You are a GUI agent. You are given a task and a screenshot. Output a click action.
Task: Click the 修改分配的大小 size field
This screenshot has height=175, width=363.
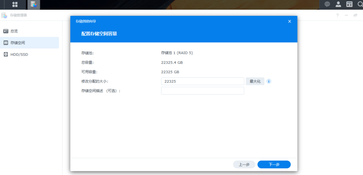tap(202, 81)
